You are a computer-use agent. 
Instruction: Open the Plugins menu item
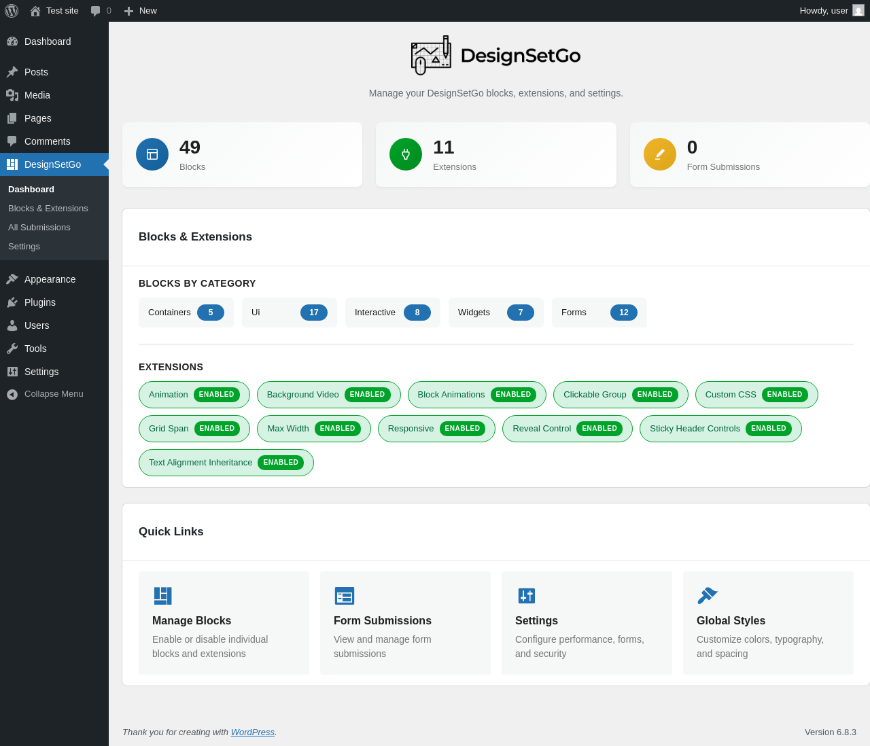click(54, 302)
